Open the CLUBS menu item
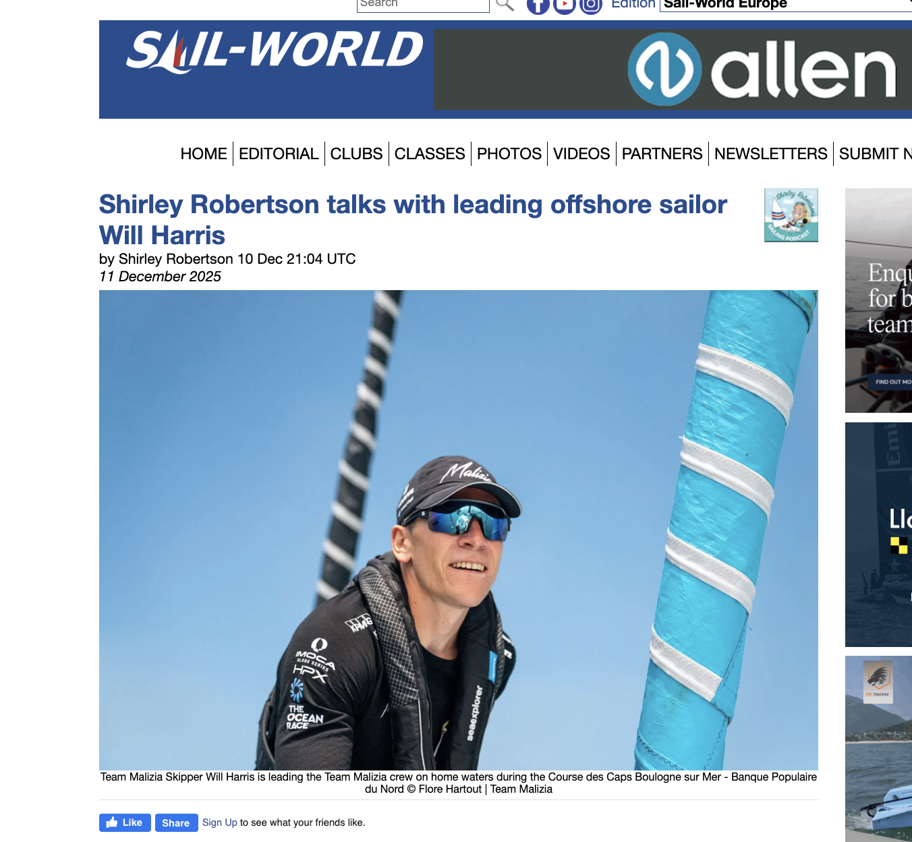912x842 pixels. tap(357, 154)
